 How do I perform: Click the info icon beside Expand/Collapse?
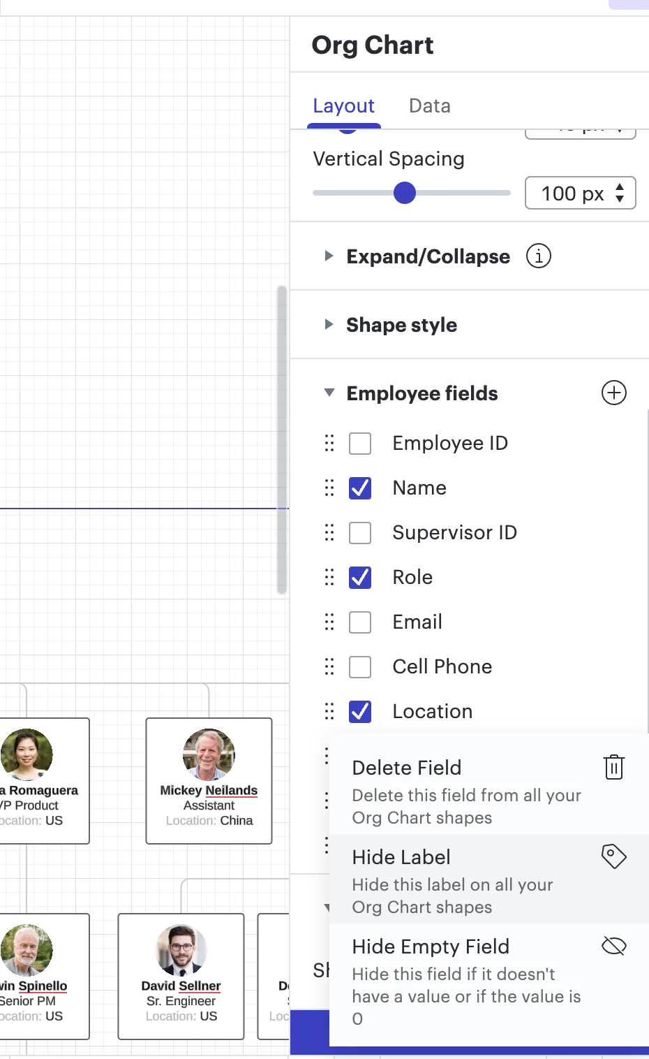click(537, 256)
